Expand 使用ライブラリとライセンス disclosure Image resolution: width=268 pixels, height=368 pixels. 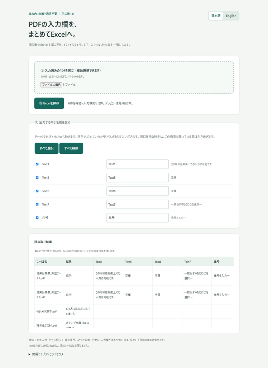(46, 354)
